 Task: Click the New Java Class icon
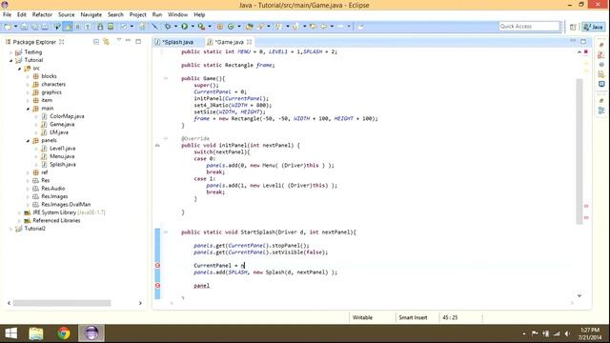click(231, 27)
